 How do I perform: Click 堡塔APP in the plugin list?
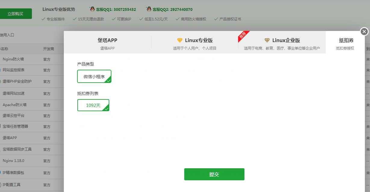[10, 138]
